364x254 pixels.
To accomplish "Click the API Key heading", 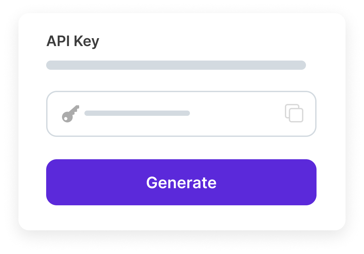I will click(x=73, y=41).
